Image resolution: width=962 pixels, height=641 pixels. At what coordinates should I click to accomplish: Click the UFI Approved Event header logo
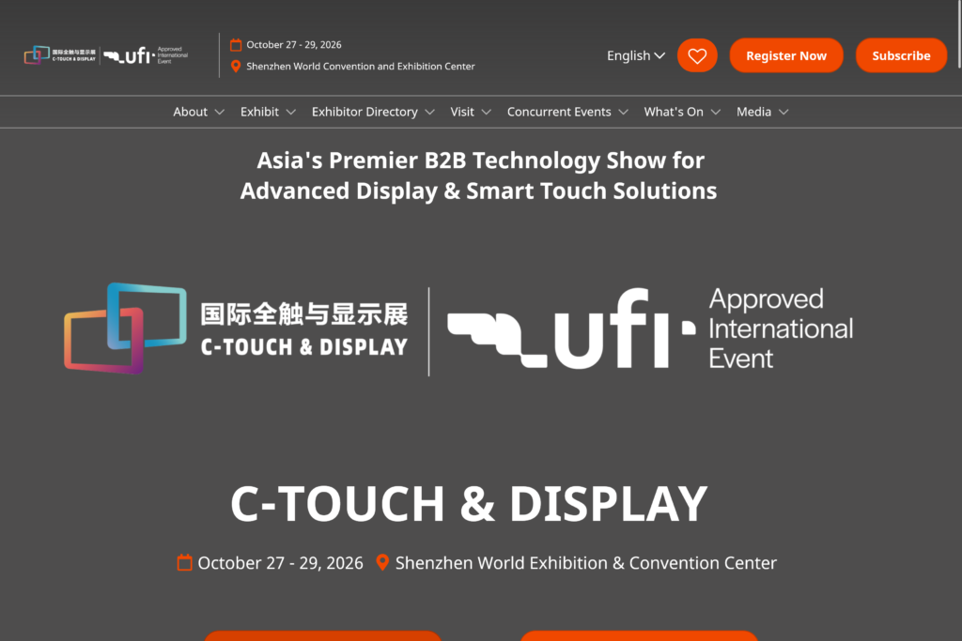tap(146, 55)
